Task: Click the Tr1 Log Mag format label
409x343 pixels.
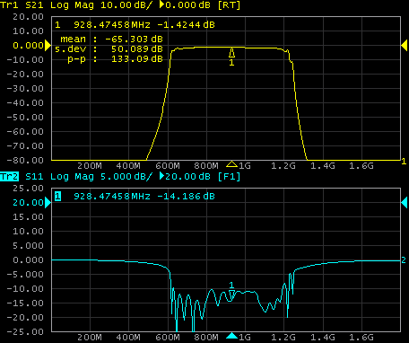Action: (x=72, y=5)
